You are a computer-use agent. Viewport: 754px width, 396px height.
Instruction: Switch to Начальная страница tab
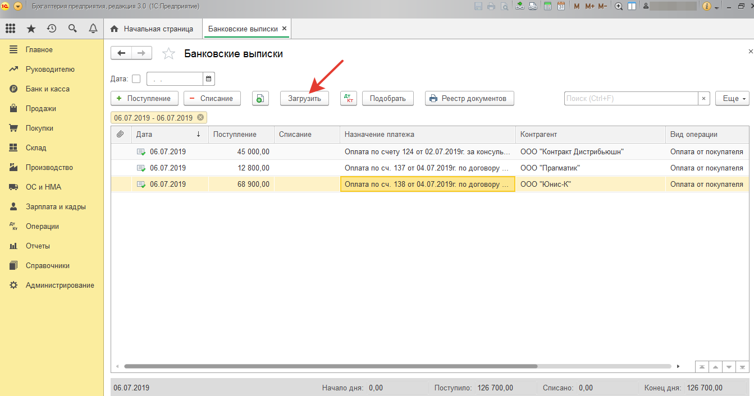tap(152, 29)
